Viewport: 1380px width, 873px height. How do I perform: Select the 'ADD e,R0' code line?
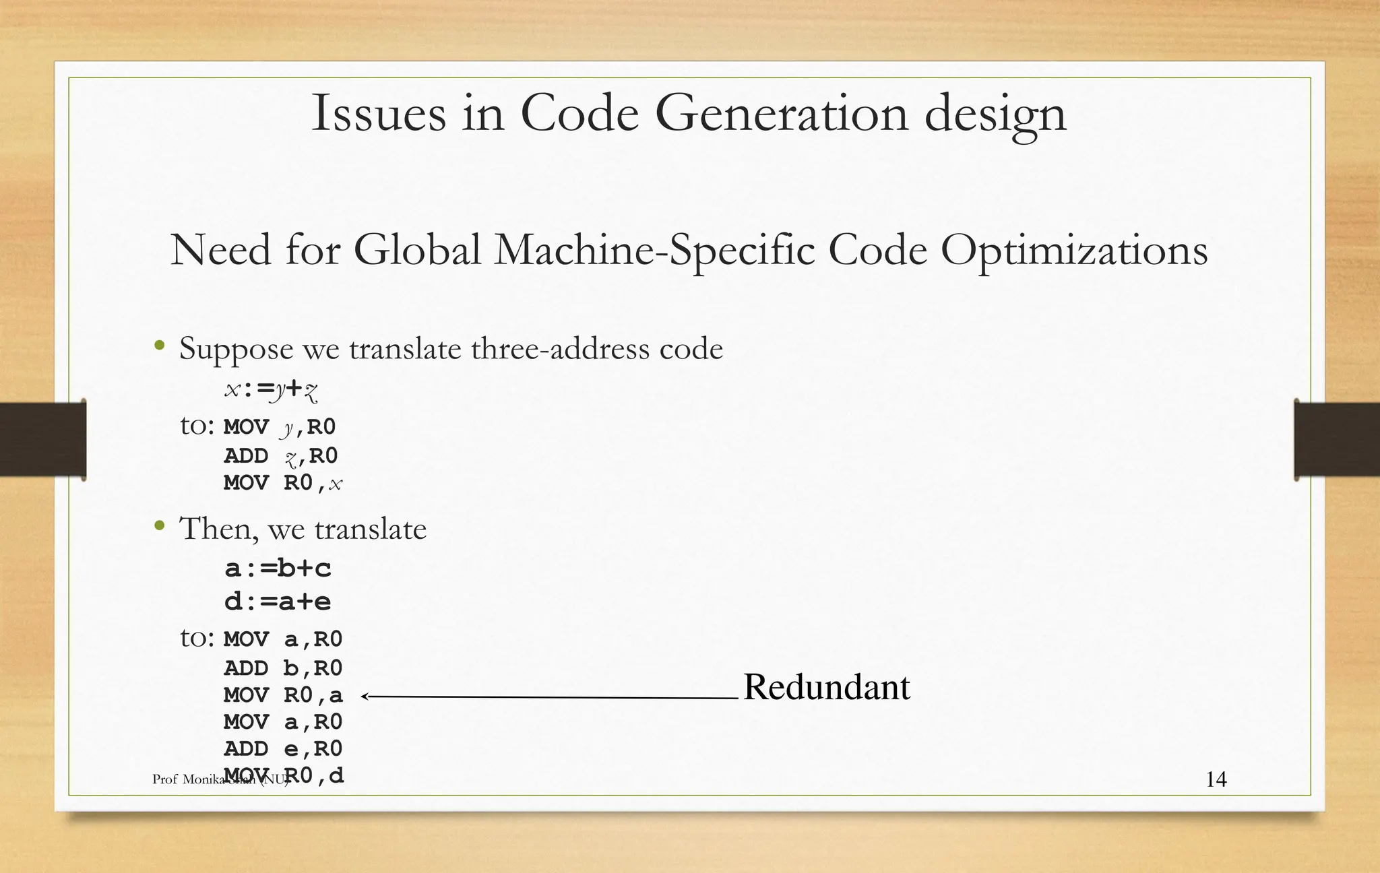(x=283, y=748)
